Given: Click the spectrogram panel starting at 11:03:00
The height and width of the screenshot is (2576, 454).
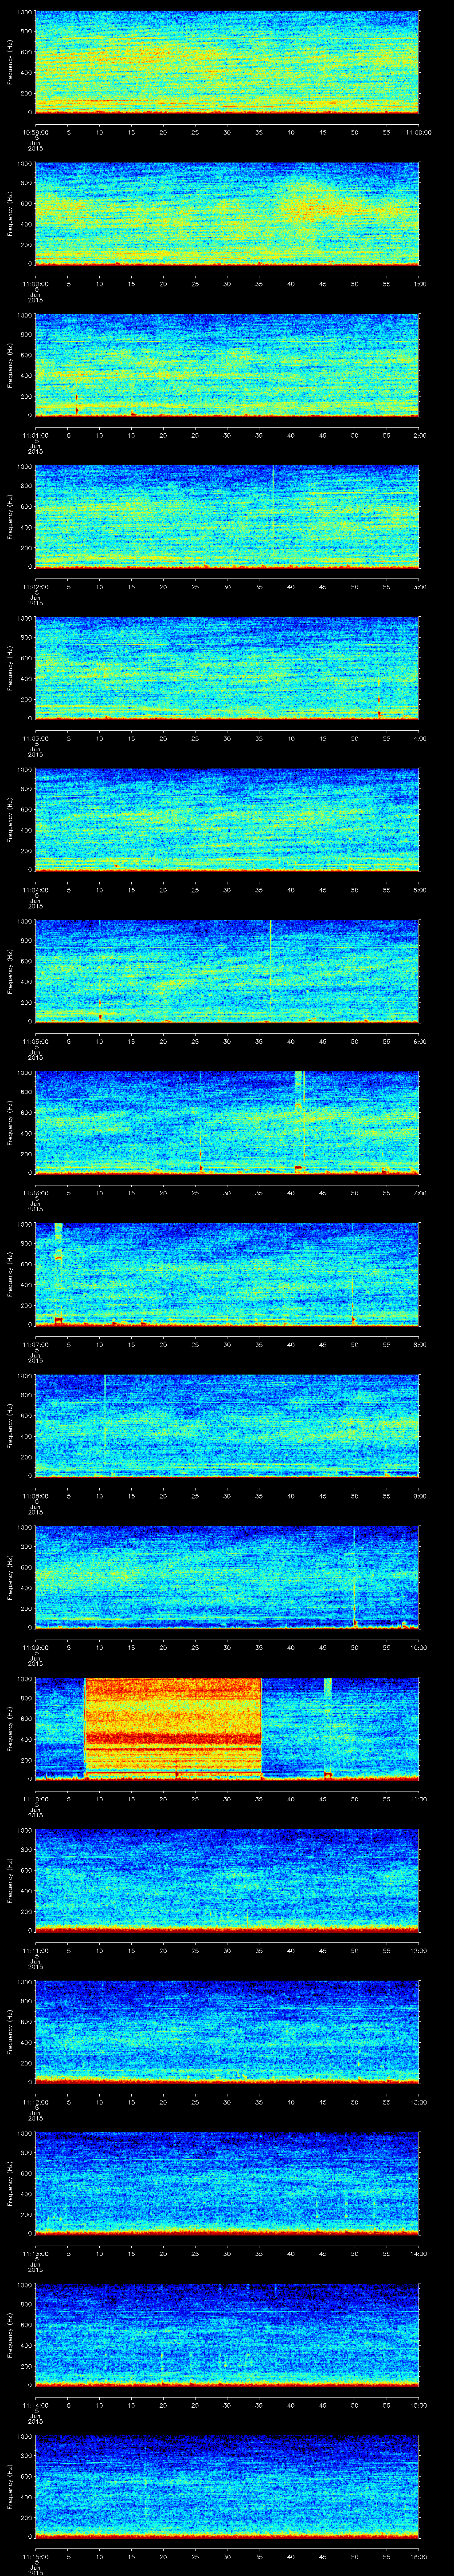Looking at the screenshot, I should click(x=227, y=668).
